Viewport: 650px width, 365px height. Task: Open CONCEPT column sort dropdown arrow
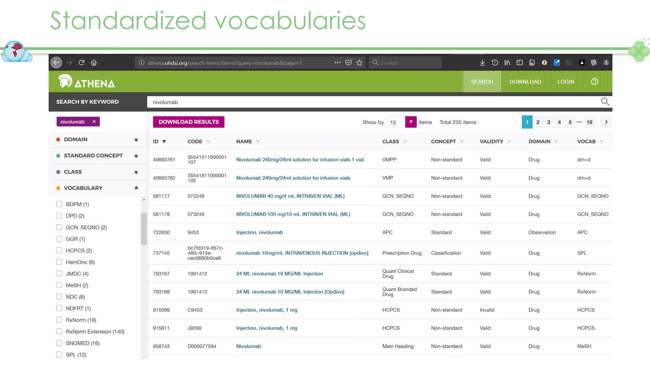461,142
